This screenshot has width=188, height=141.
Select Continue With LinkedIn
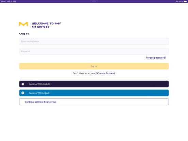tap(94, 93)
